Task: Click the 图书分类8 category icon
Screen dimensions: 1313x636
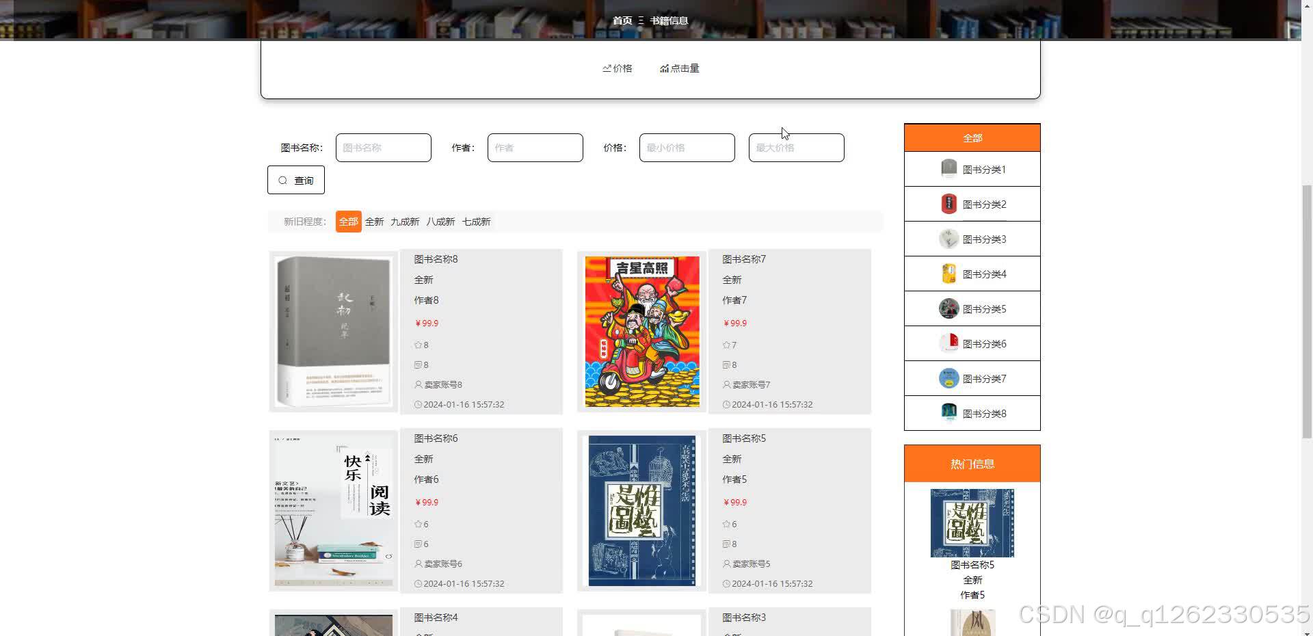Action: 949,413
